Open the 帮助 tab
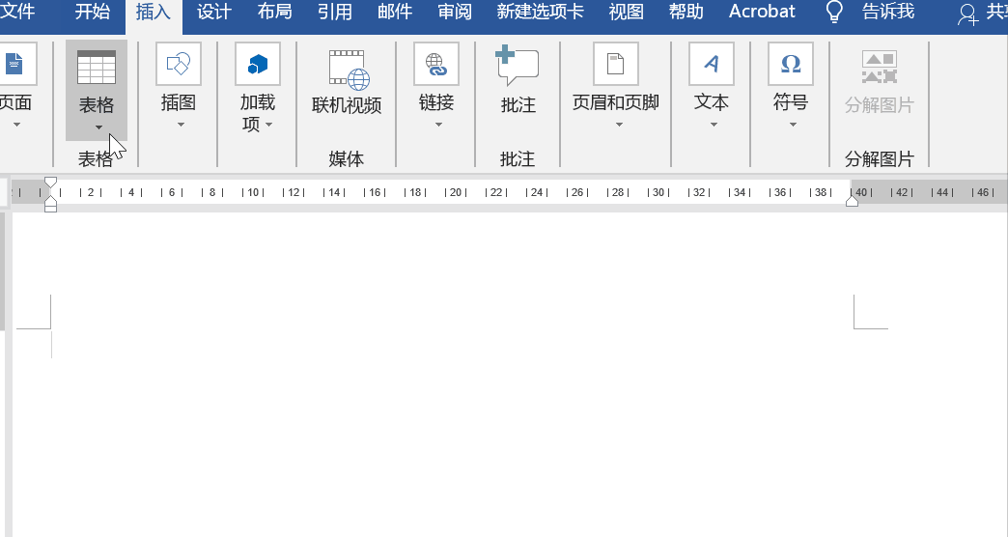 point(686,12)
